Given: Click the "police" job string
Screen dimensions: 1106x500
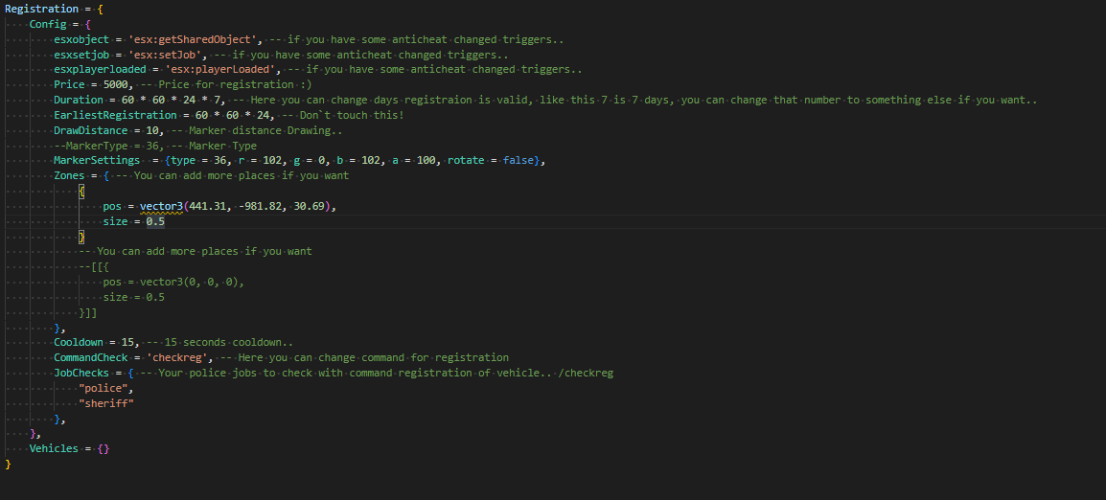Looking at the screenshot, I should [x=106, y=388].
